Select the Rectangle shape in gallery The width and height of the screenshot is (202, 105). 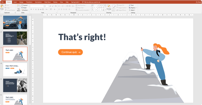pos(99,5)
